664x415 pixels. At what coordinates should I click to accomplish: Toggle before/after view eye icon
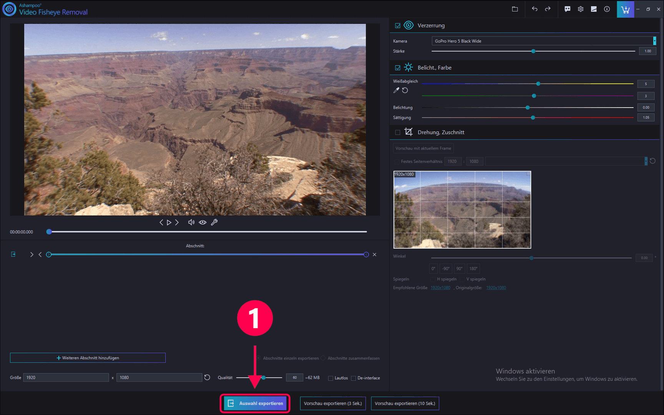203,222
